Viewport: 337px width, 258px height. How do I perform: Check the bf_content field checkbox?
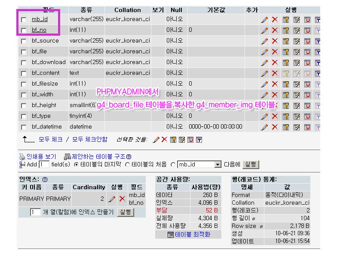24,73
